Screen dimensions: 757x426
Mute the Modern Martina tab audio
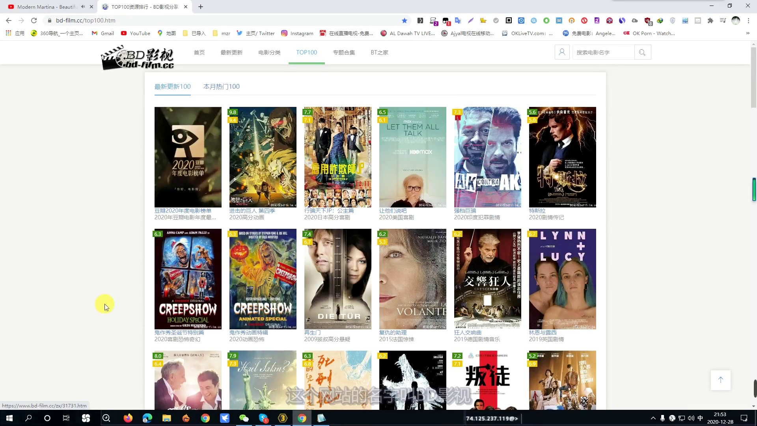point(83,7)
